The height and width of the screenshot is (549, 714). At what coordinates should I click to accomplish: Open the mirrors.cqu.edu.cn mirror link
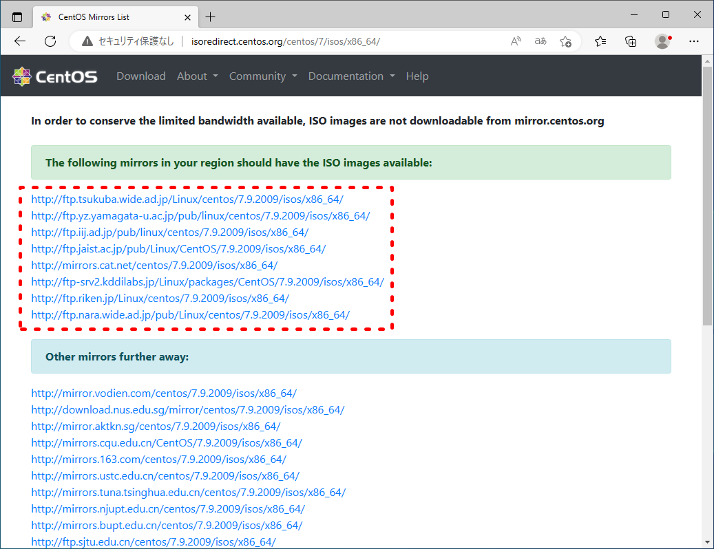(x=167, y=443)
